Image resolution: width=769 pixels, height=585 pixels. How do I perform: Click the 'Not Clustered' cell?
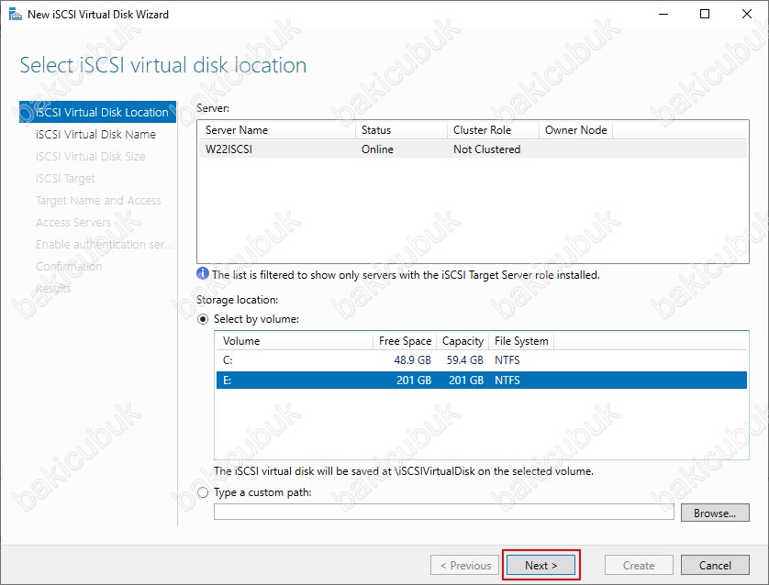coord(486,149)
